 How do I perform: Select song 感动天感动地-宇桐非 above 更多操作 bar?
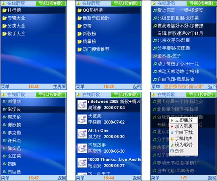coord(184,72)
